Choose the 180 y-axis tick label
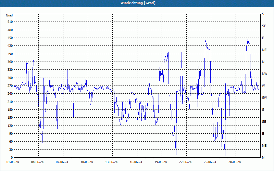Viewport: 274px width, 171px height. [x=10, y=110]
